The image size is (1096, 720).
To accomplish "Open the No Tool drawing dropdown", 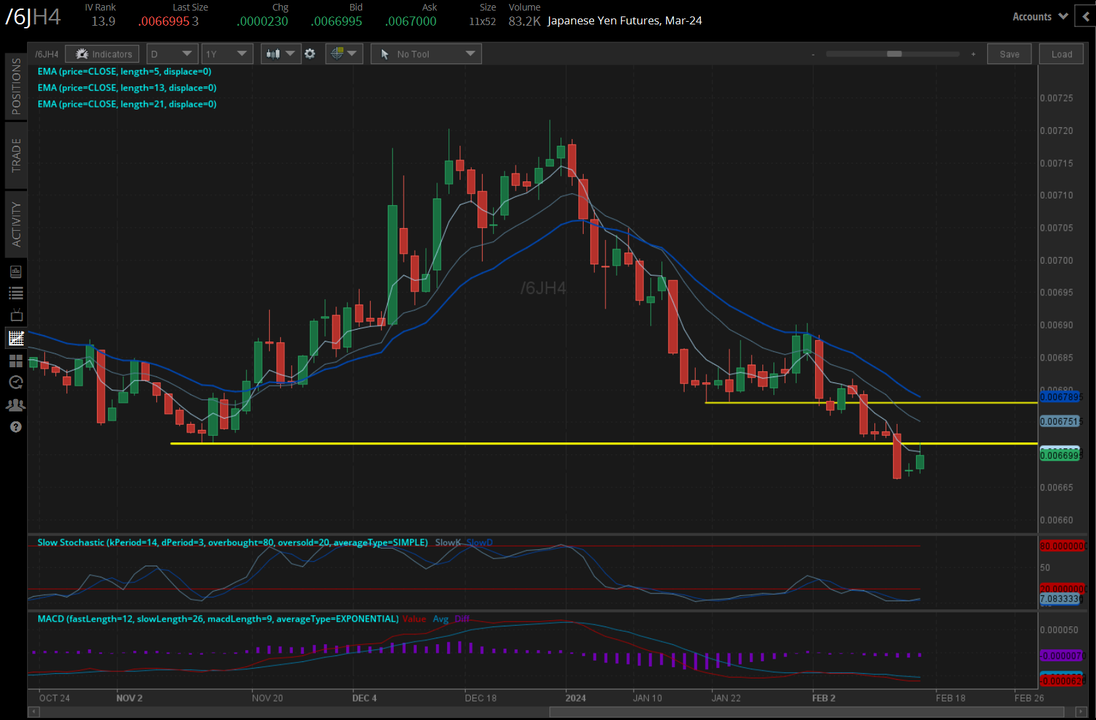I will click(x=426, y=54).
